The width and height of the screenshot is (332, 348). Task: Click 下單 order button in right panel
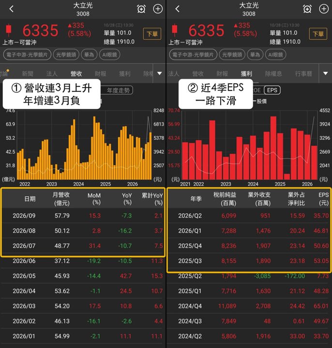coord(318,34)
